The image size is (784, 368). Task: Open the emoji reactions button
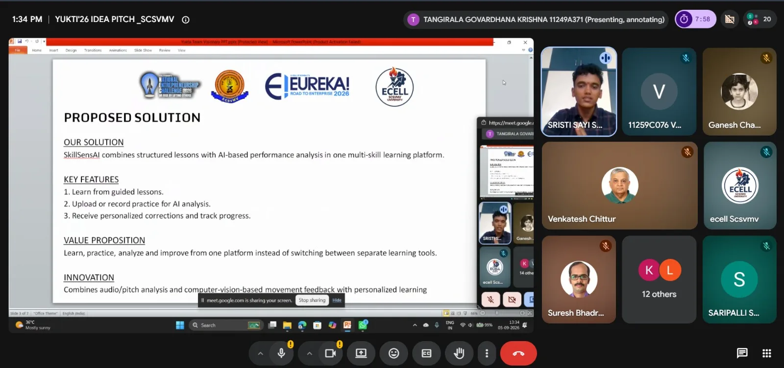(x=394, y=353)
